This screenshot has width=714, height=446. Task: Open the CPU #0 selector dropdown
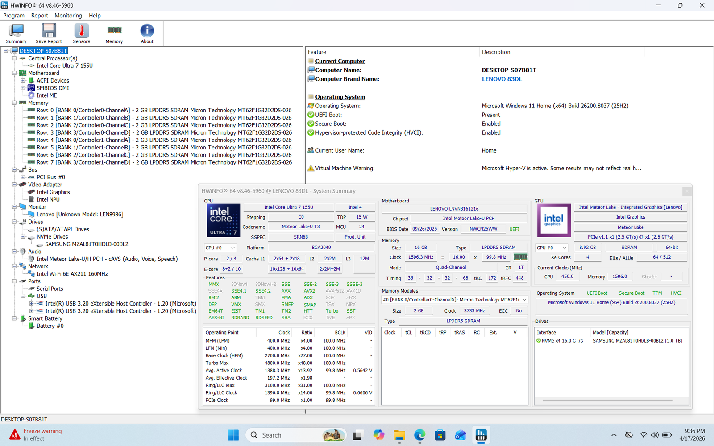pos(220,248)
